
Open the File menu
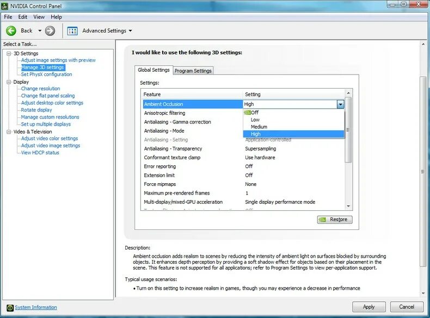[8, 17]
